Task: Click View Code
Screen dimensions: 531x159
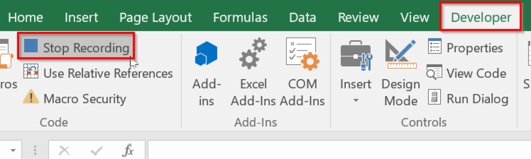Action: pos(466,73)
